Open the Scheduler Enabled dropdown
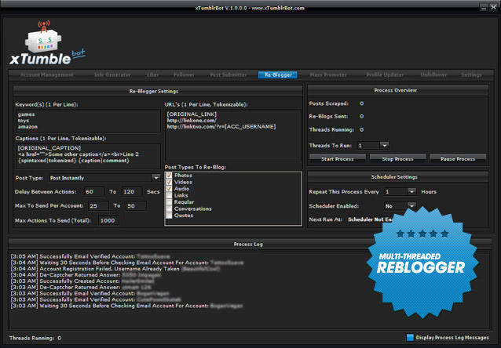This screenshot has height=348, width=501. pyautogui.click(x=411, y=206)
